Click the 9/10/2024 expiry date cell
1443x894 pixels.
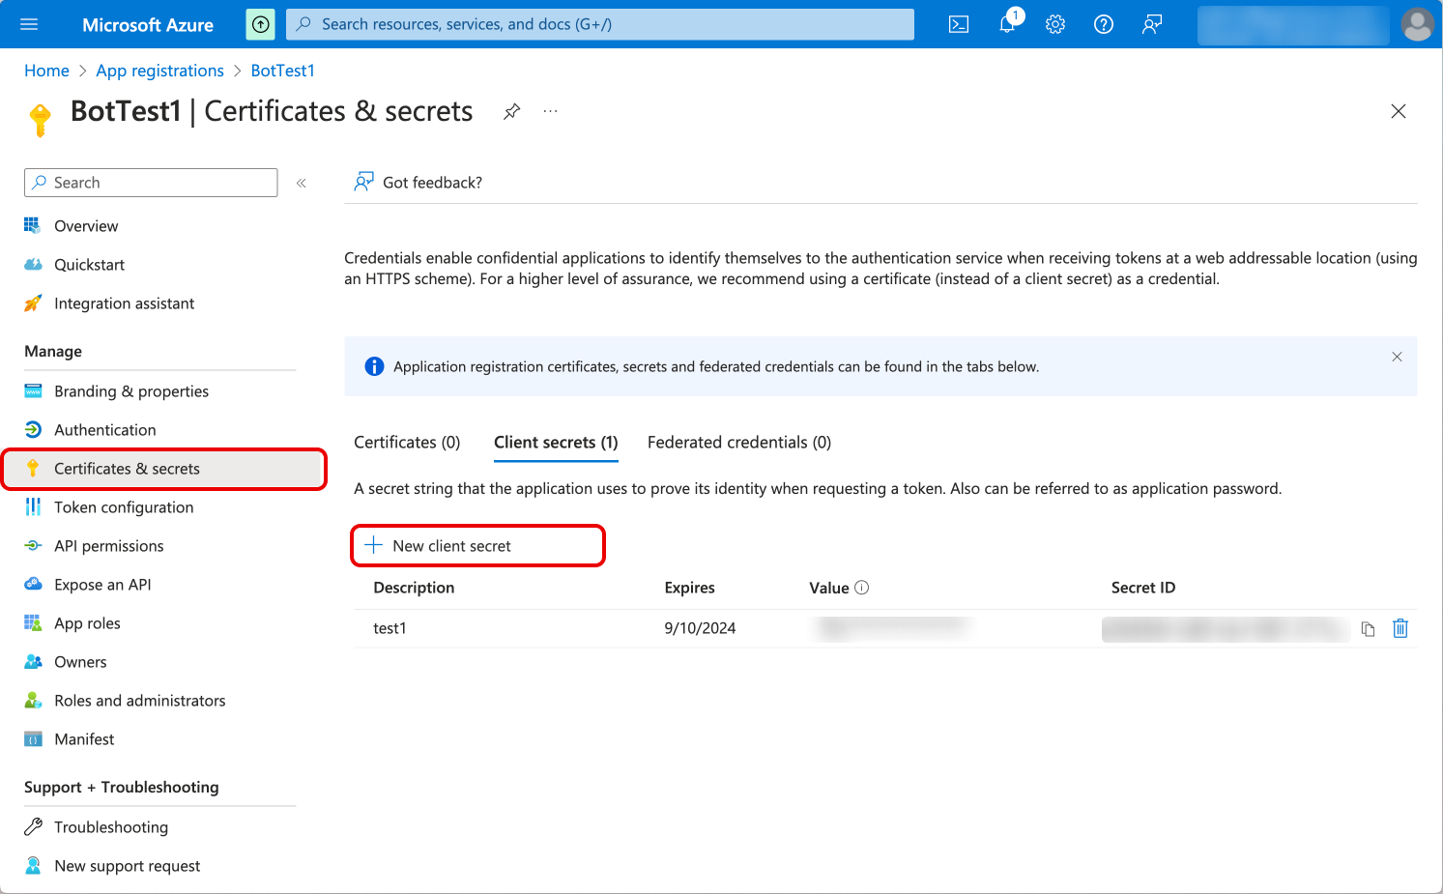coord(700,628)
